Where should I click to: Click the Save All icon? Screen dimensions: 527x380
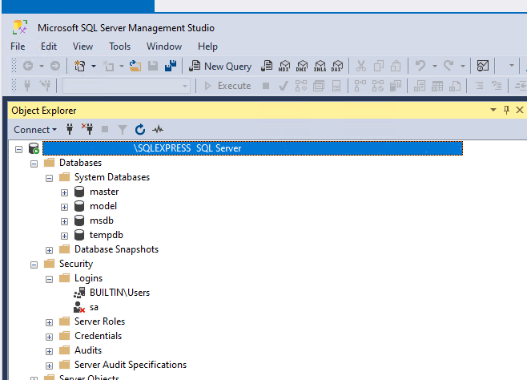pos(171,66)
